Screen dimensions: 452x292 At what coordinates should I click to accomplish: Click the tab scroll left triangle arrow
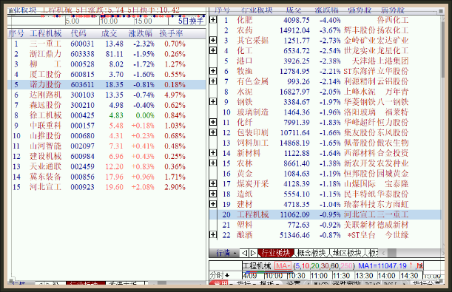coord(245,253)
